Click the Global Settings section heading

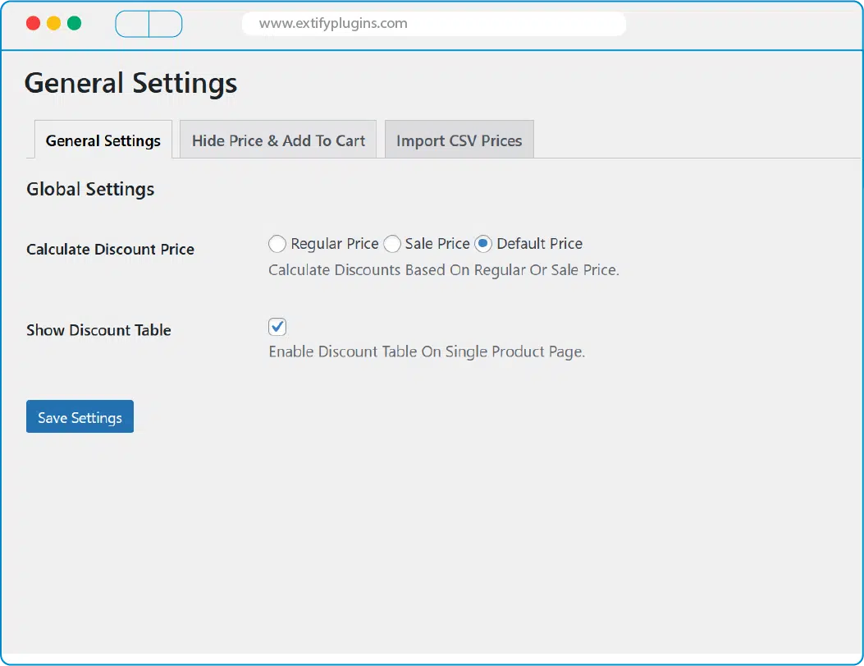click(x=90, y=189)
